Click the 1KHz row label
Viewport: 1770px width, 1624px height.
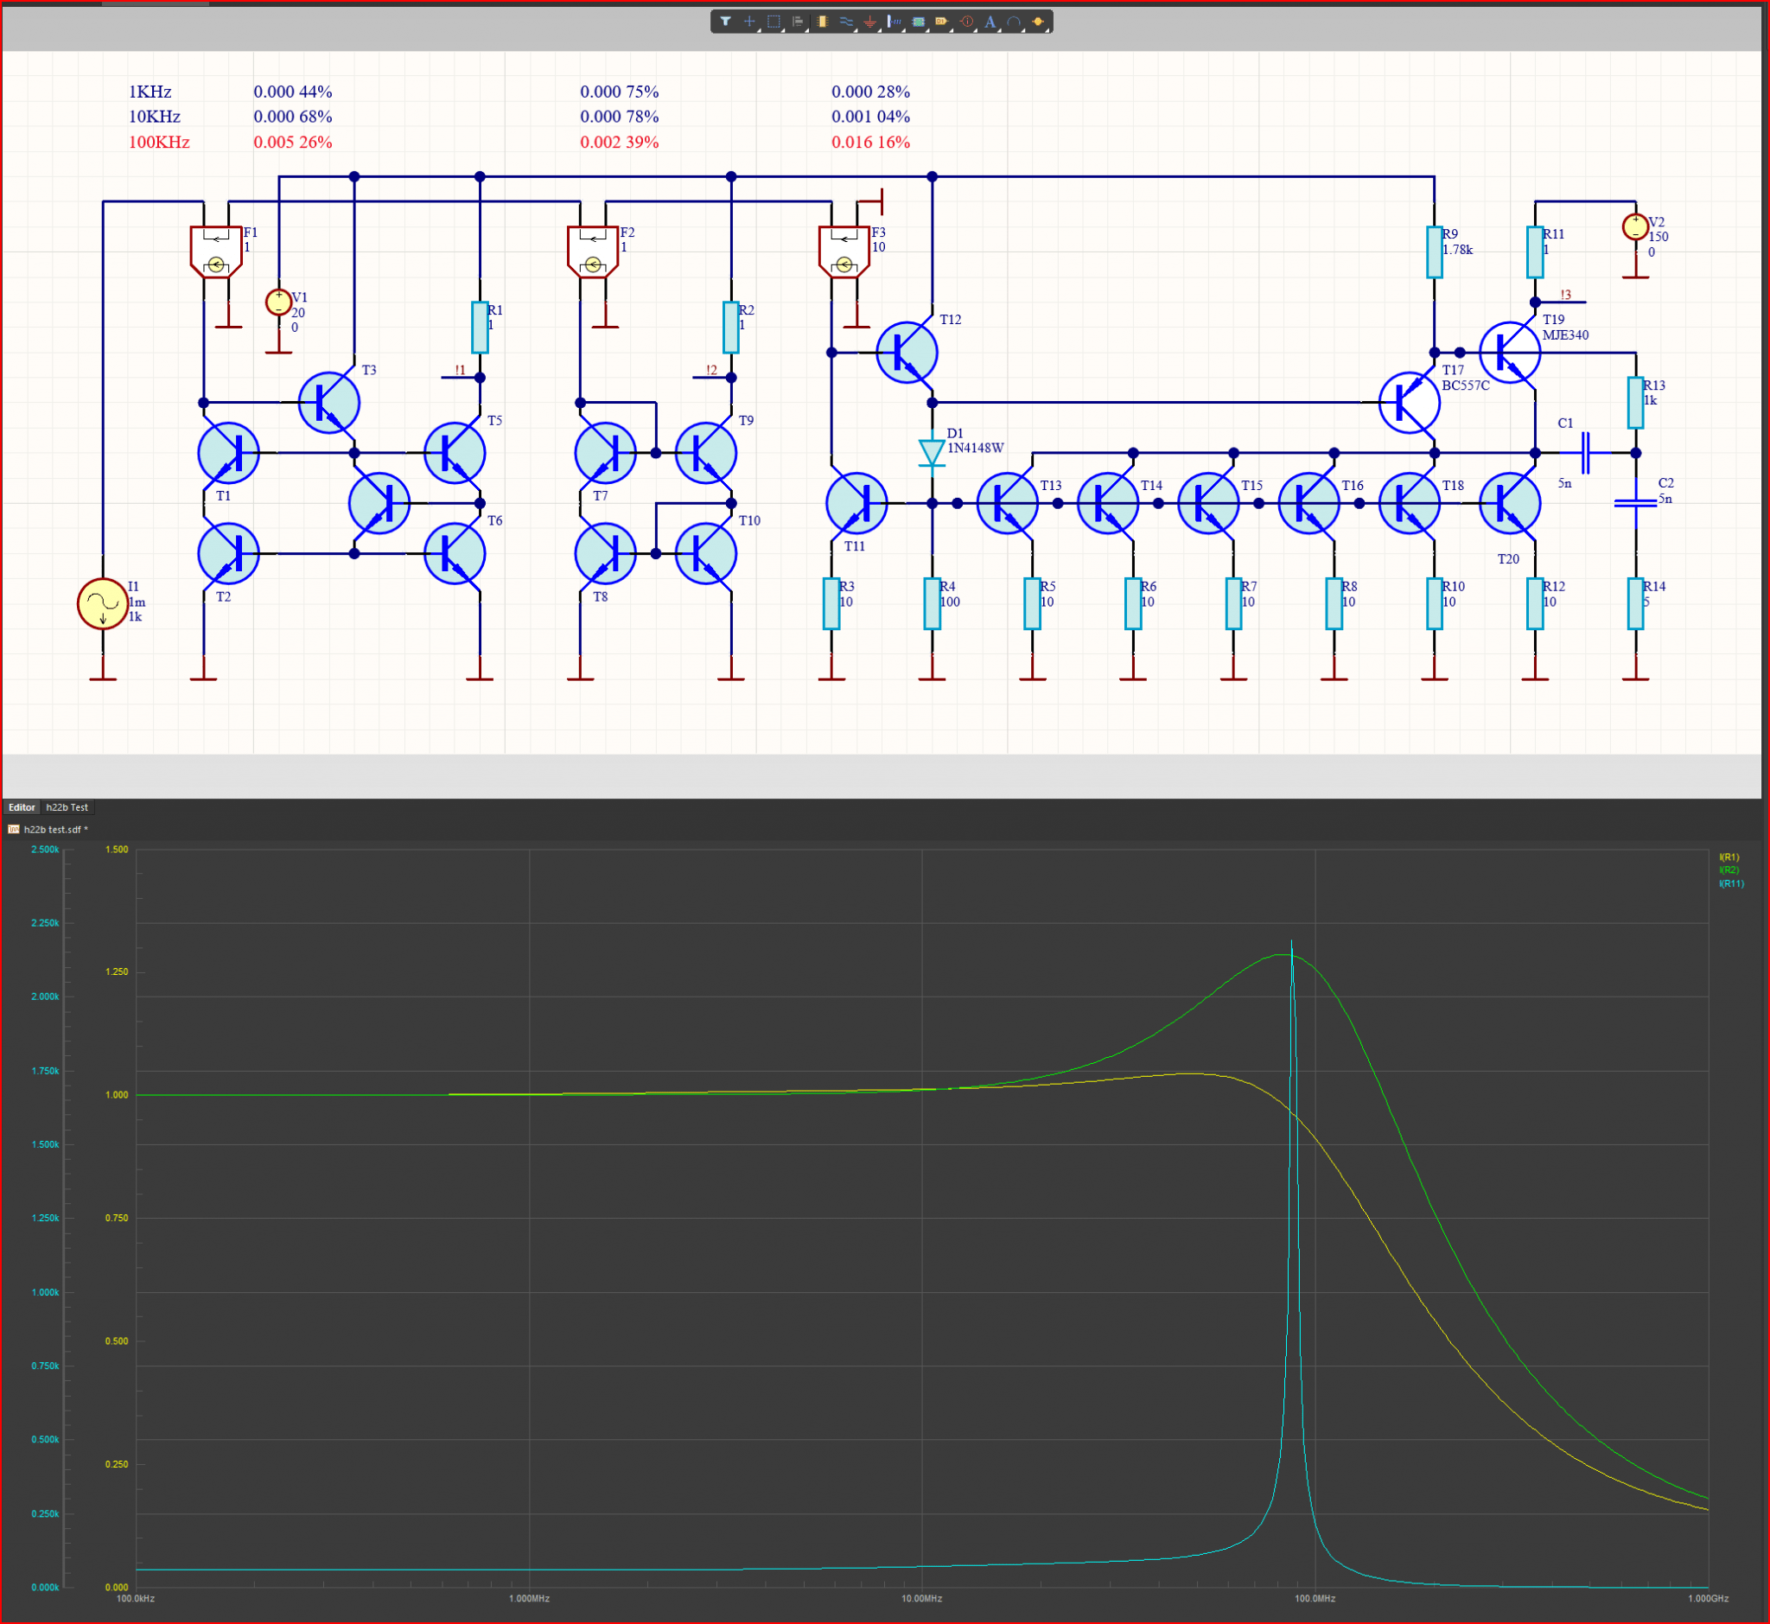150,92
